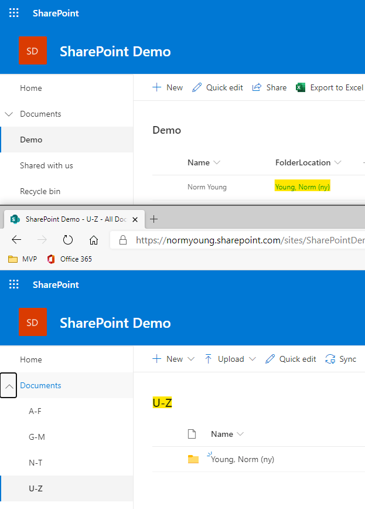Expand the collapsed Documents navigation section
365x509 pixels.
tap(8, 114)
